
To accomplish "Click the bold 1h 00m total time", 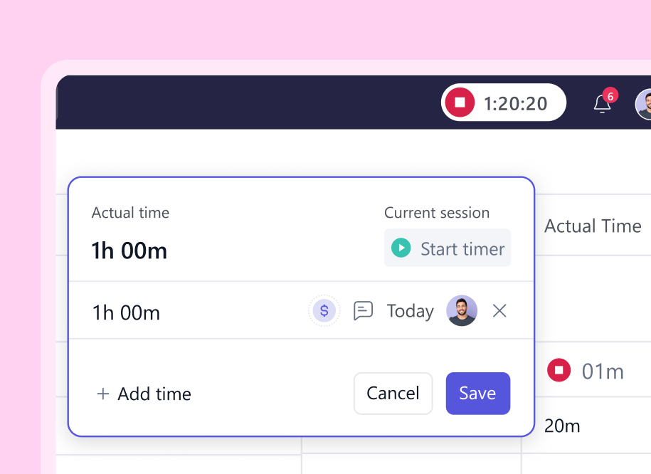I will 129,251.
